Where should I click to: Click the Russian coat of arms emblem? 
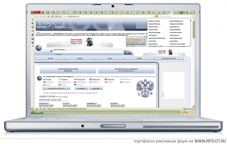(x=145, y=88)
